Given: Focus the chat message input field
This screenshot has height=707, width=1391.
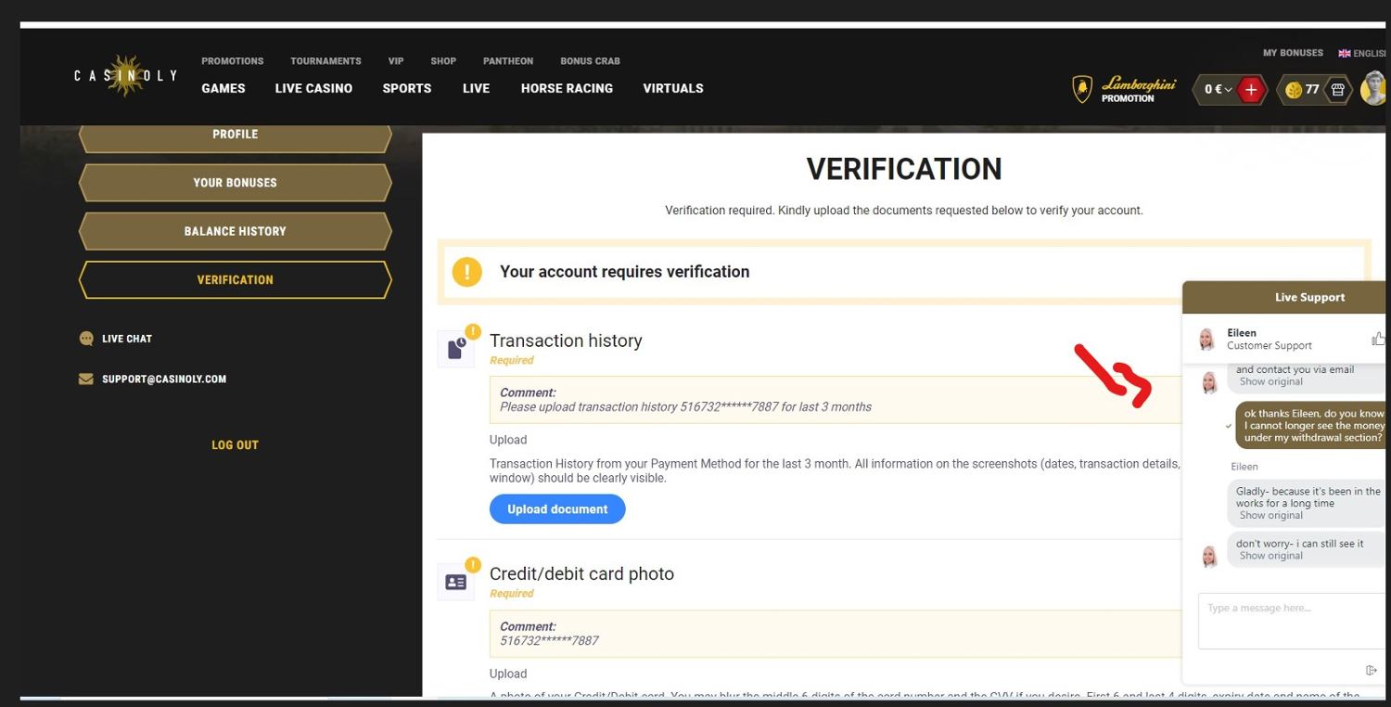Looking at the screenshot, I should [1289, 620].
